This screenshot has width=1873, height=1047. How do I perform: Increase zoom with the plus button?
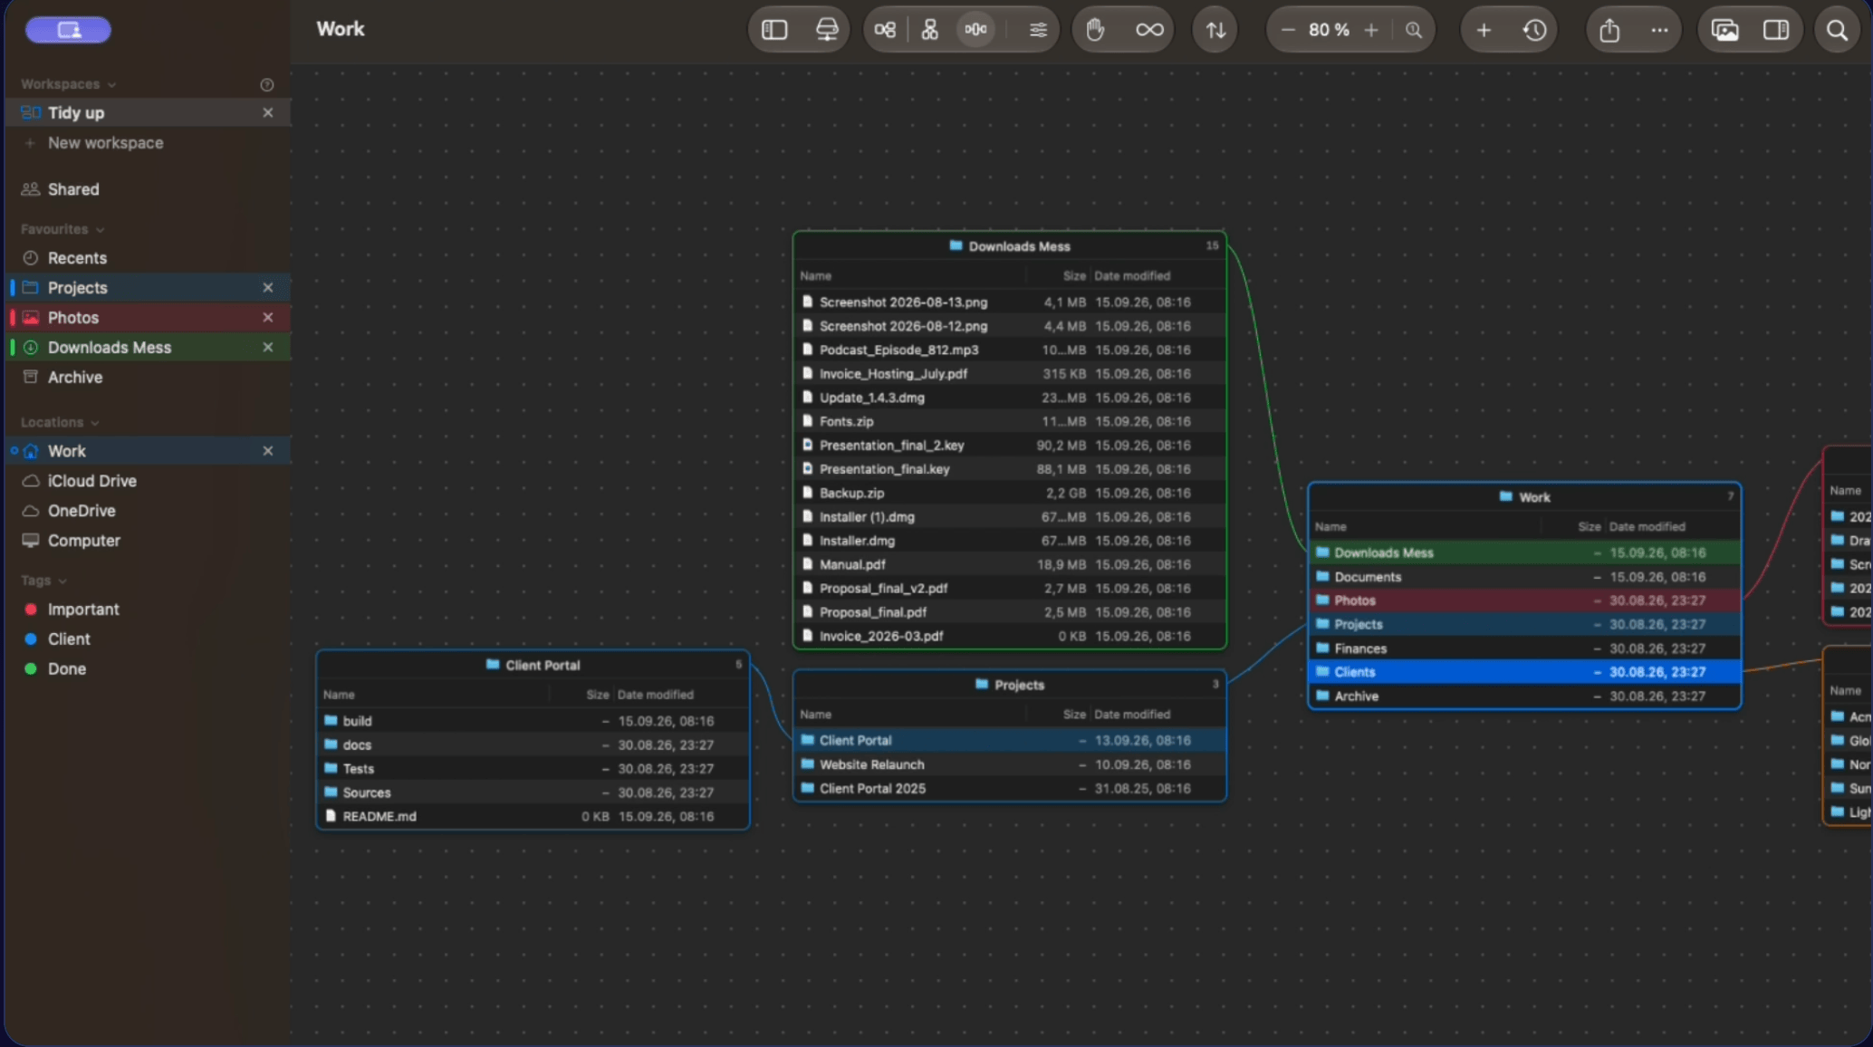1371,30
